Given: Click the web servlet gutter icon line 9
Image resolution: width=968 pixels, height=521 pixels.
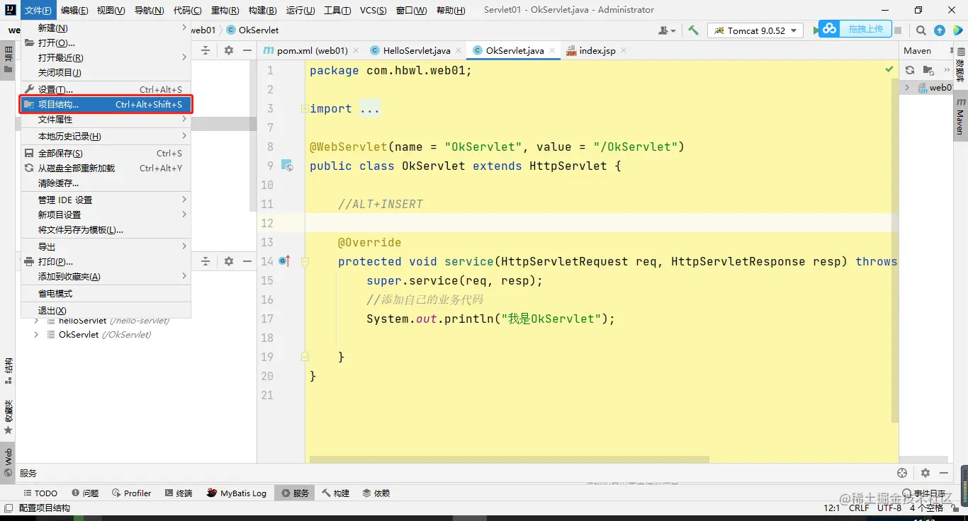Looking at the screenshot, I should click(287, 166).
